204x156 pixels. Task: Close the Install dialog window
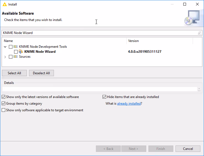coord(197,4)
